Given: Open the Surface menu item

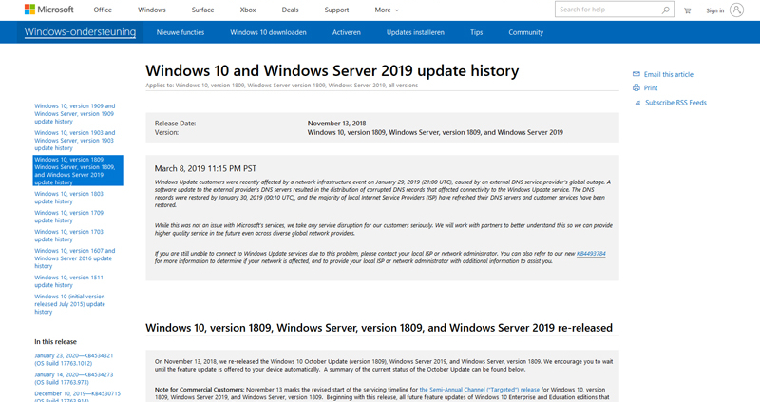Looking at the screenshot, I should [202, 10].
